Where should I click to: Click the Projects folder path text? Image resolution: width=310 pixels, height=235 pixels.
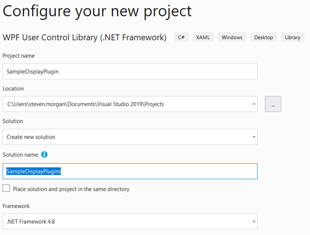[85, 104]
